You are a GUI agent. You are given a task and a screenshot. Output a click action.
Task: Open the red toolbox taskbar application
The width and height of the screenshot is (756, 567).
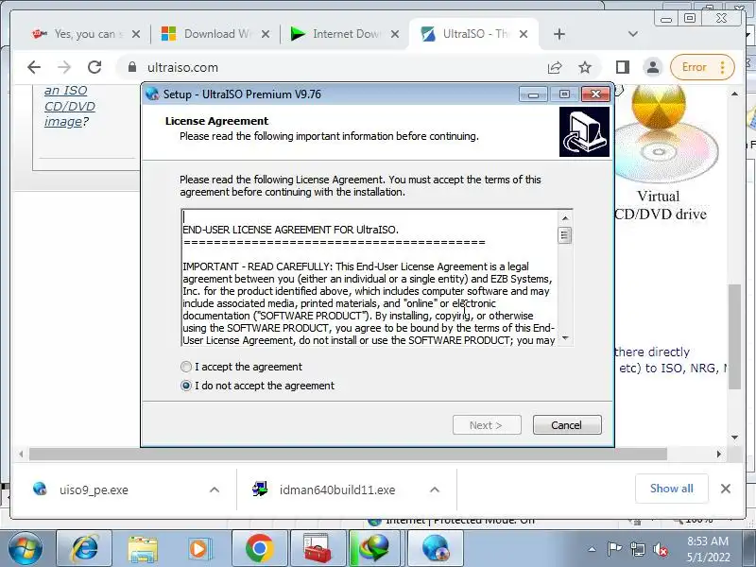pyautogui.click(x=317, y=549)
